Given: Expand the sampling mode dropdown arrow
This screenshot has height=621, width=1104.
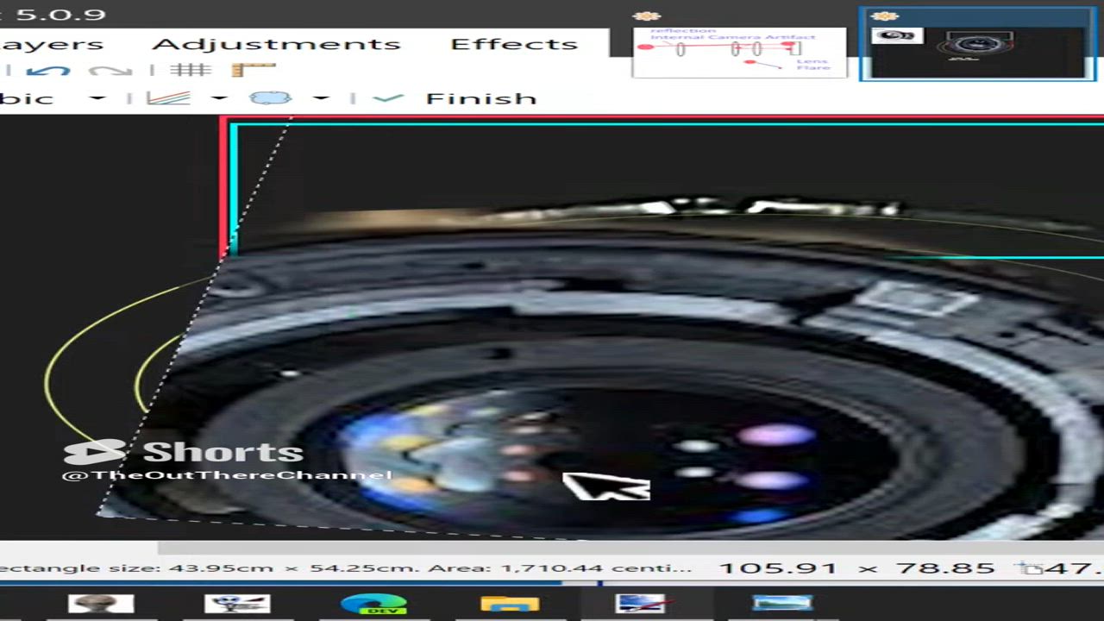Looking at the screenshot, I should click(97, 98).
